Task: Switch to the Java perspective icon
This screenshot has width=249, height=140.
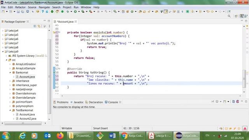Action: point(242,16)
